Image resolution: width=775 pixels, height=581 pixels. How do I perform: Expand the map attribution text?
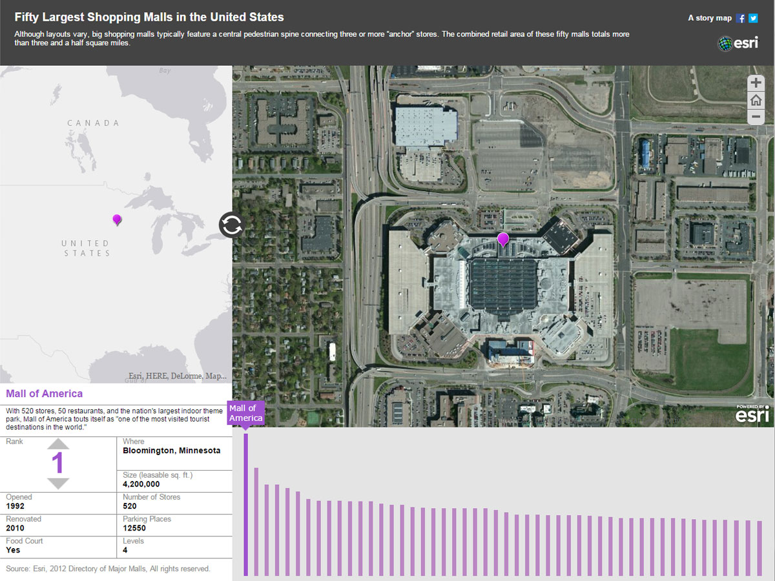(177, 376)
